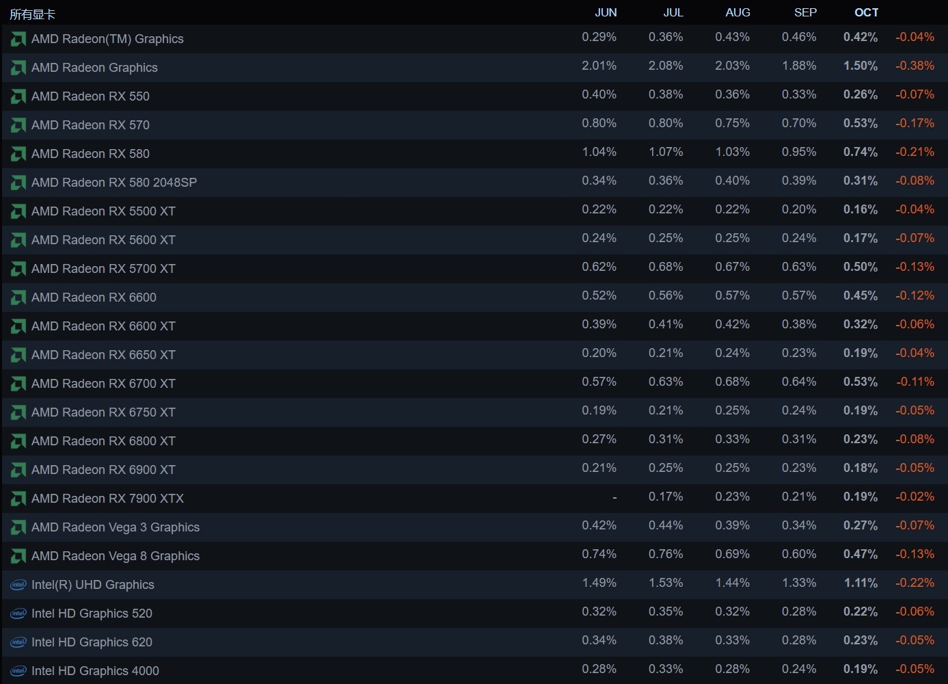The height and width of the screenshot is (684, 948).
Task: Select the JUN column header
Action: pyautogui.click(x=606, y=12)
